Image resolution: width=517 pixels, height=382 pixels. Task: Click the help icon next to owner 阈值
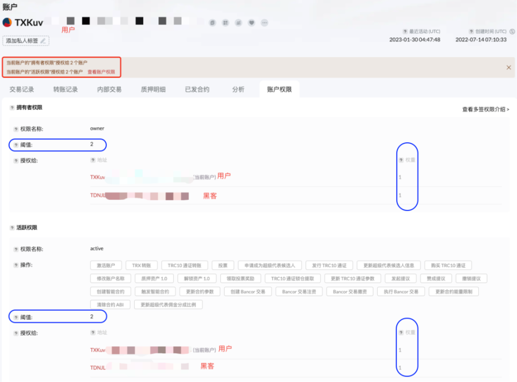pos(16,144)
